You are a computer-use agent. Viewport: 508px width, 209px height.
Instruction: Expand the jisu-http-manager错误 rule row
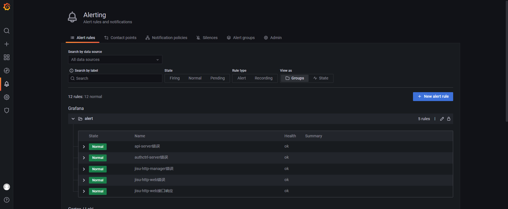click(84, 169)
